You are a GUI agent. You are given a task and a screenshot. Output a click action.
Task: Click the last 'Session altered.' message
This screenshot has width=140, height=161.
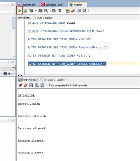click(x=31, y=153)
